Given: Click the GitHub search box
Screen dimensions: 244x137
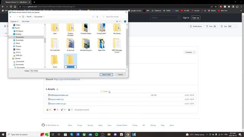Looking at the screenshot, I should (165, 18).
